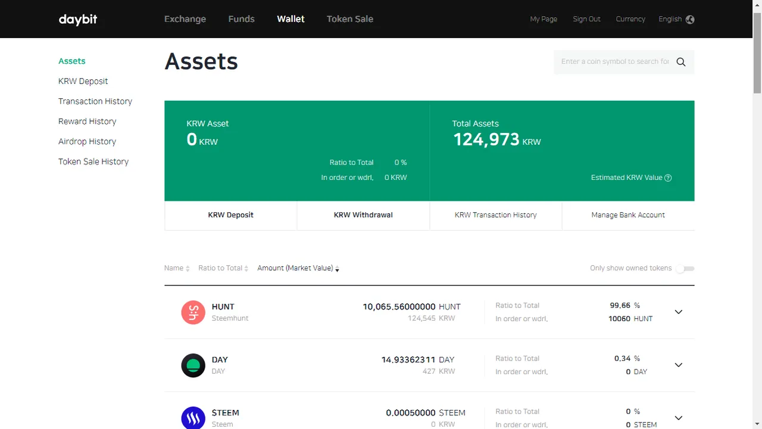Image resolution: width=762 pixels, height=429 pixels.
Task: Open Token Sale History in sidebar
Action: (93, 161)
